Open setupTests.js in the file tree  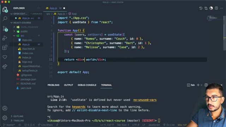tap(30, 71)
